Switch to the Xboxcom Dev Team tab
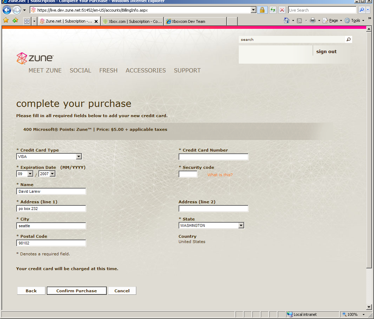The width and height of the screenshot is (374, 319). [195, 21]
